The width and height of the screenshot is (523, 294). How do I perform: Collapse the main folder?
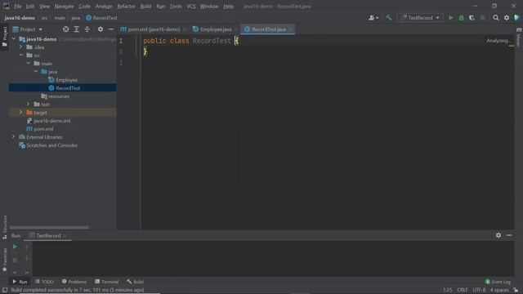[29, 64]
